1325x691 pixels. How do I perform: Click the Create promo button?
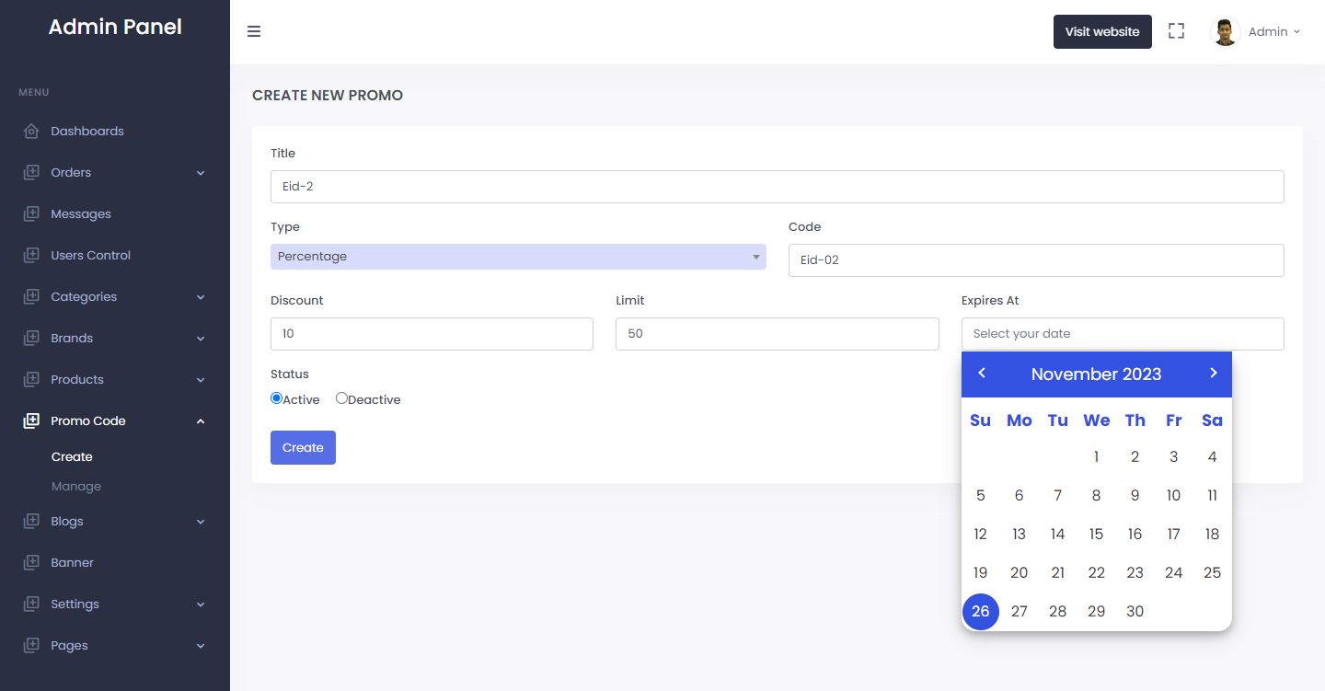click(303, 448)
